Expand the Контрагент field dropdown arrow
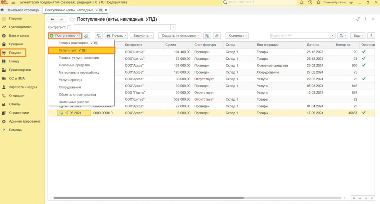Image resolution: width=380 pixels, height=204 pixels. pos(173,27)
